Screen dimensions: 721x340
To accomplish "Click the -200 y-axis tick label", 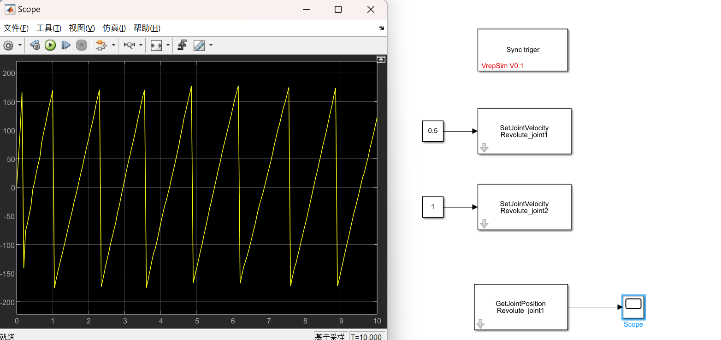I will point(8,302).
